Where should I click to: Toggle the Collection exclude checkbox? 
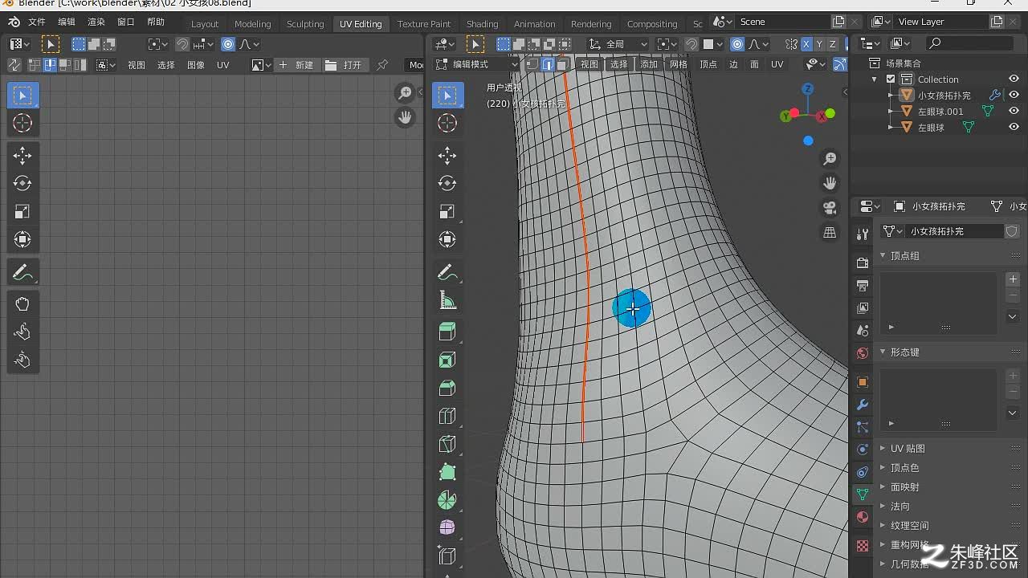(891, 79)
